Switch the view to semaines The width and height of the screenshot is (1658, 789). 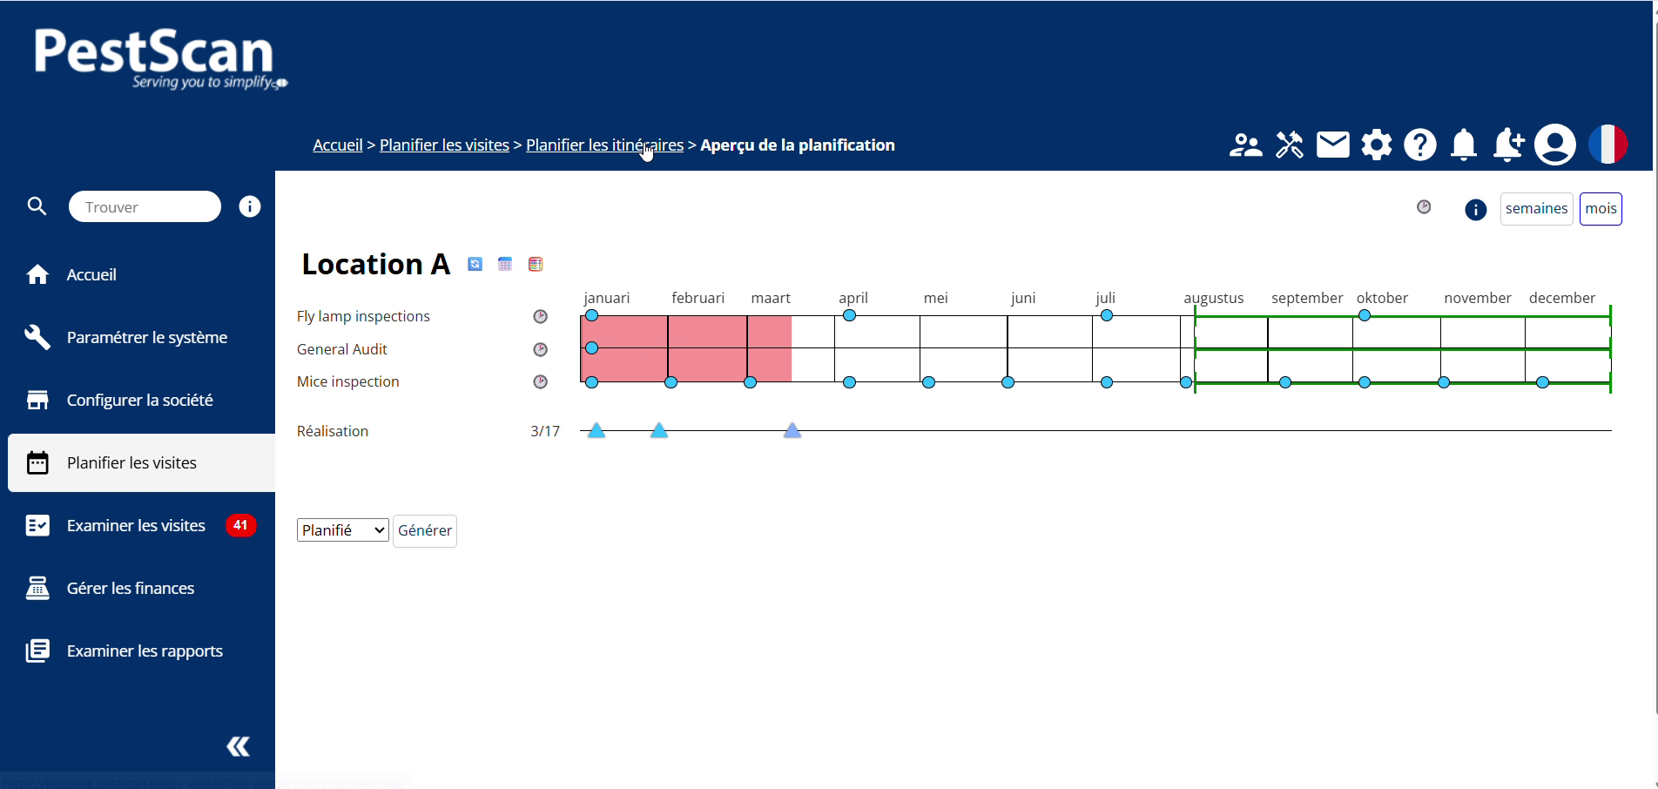click(x=1537, y=209)
